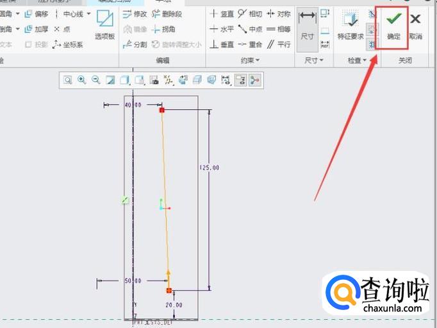Select the 偏移 offset tool

(x=37, y=13)
